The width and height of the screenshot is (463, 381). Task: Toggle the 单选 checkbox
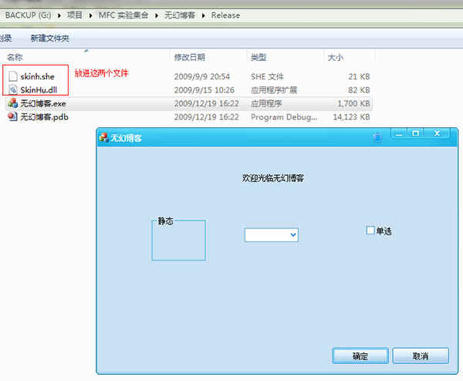click(370, 230)
